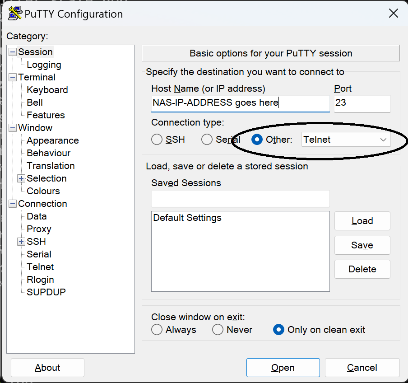Save the current session settings

tap(362, 245)
